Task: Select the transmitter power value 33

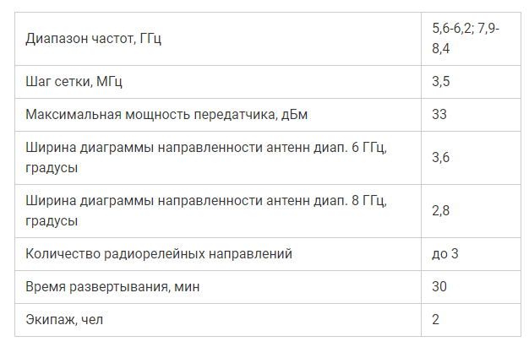Action: click(439, 115)
